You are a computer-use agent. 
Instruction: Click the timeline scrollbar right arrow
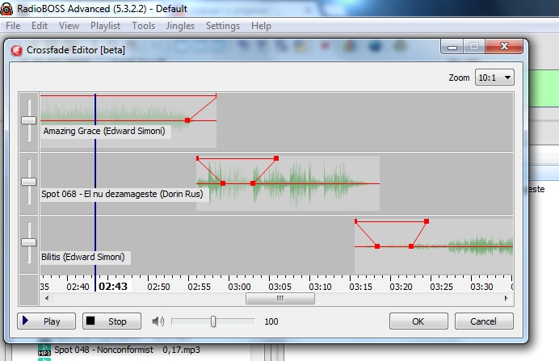pyautogui.click(x=506, y=298)
